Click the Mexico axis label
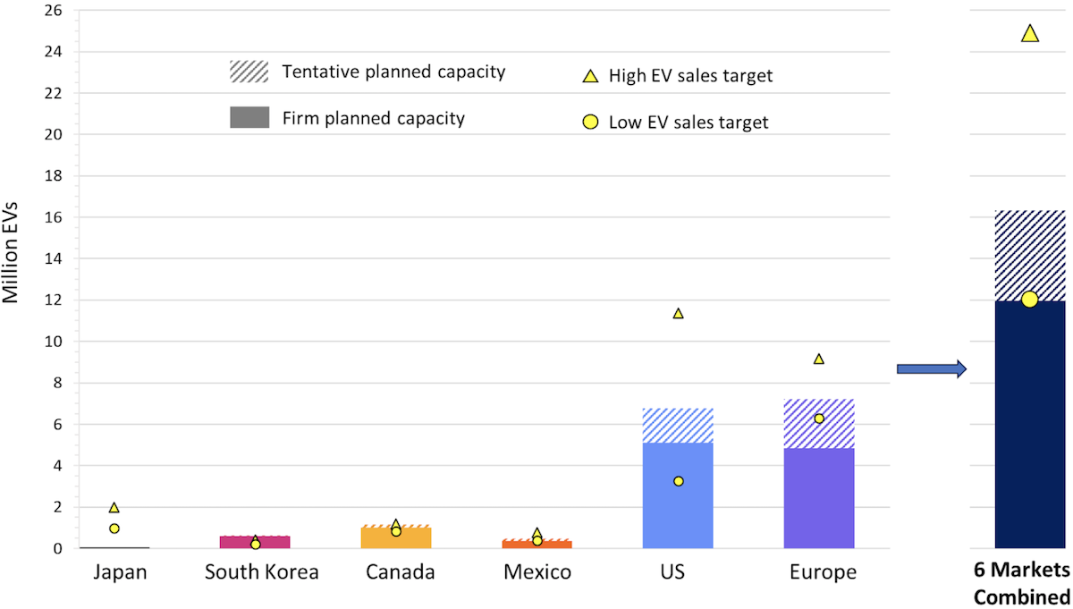 point(537,572)
